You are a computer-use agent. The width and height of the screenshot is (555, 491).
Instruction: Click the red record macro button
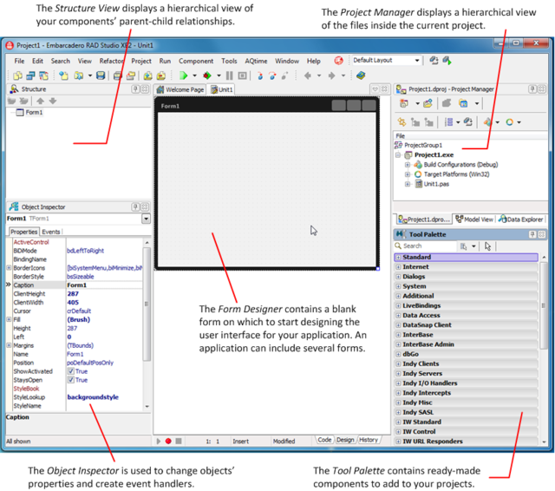[x=168, y=441]
